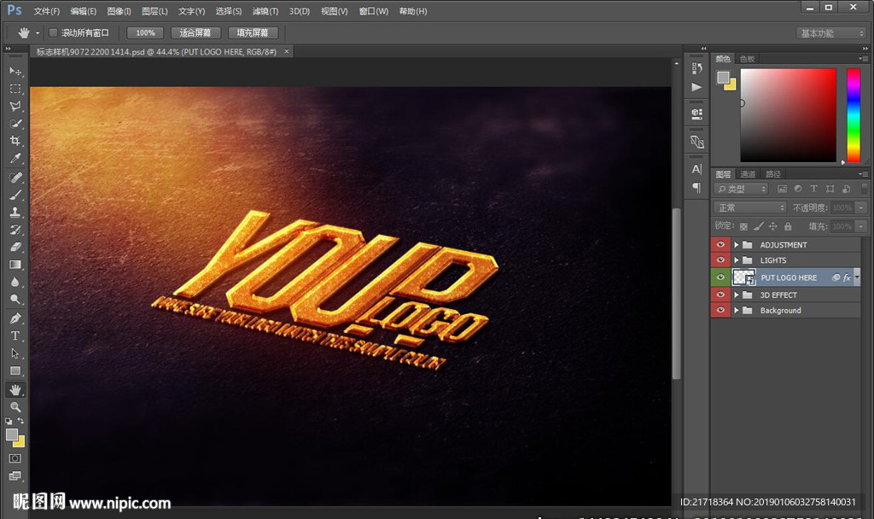Open the 窗口(W) menu
The width and height of the screenshot is (874, 519).
374,11
